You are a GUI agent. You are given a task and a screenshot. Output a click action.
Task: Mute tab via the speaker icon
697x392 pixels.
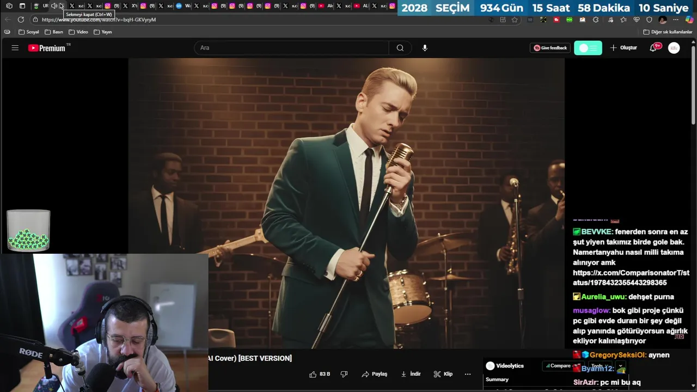54,6
